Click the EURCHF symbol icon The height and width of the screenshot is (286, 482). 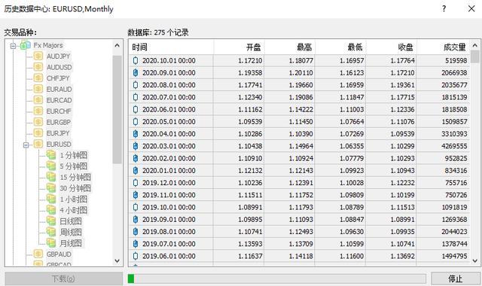click(x=38, y=111)
